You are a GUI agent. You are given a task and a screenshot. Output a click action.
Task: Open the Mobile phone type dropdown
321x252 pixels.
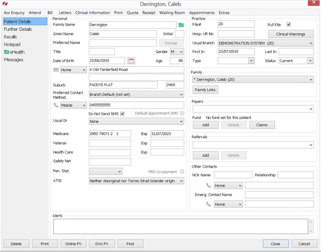point(73,105)
